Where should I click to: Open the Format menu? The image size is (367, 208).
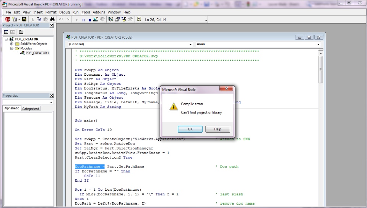[51, 12]
